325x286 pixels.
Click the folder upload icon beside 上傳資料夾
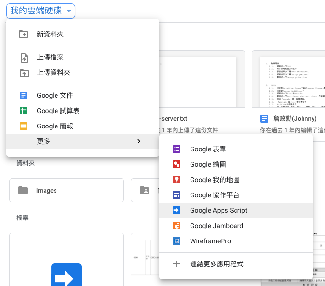(x=24, y=73)
